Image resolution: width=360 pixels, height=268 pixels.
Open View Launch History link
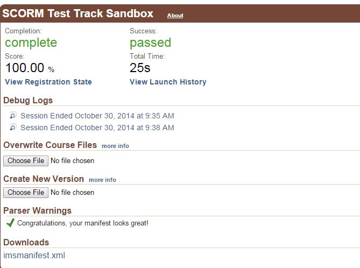168,82
